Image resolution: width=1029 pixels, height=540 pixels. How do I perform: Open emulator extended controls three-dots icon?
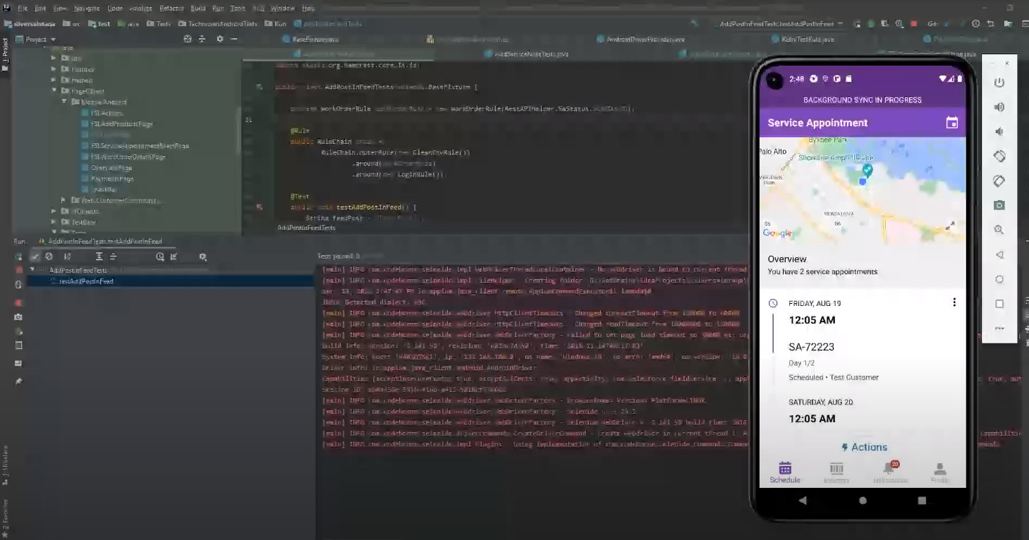(999, 329)
